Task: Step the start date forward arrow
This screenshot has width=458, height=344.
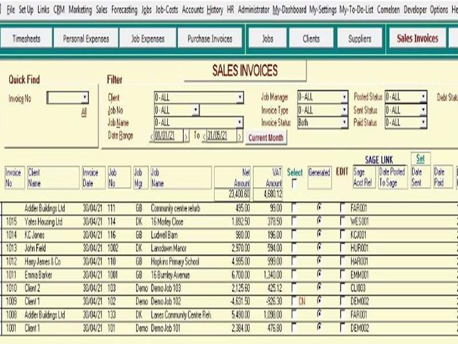Action: [x=187, y=136]
